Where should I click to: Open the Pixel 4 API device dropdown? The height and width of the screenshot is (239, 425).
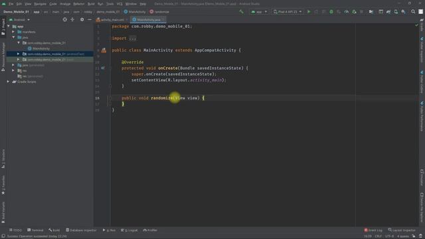click(288, 12)
